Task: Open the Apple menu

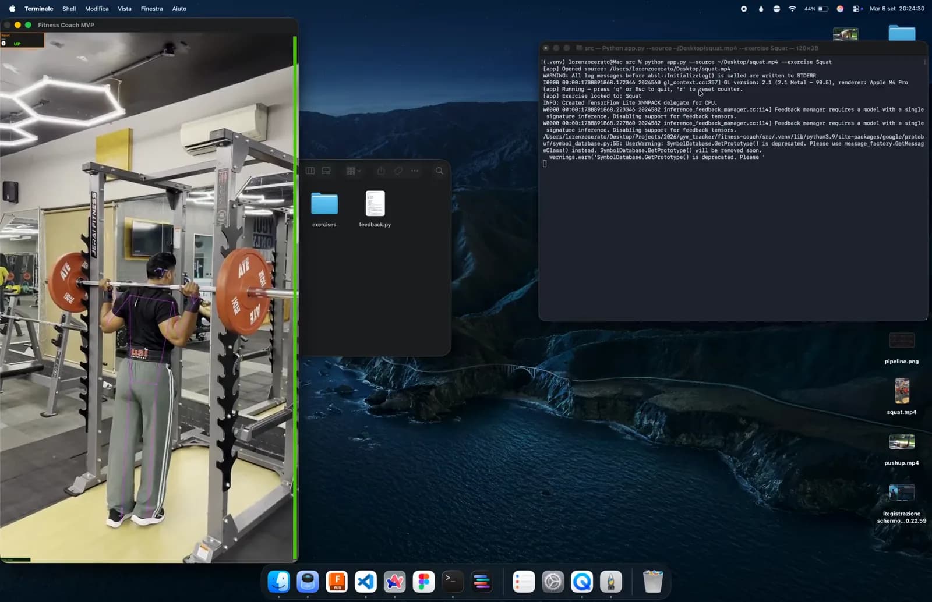Action: (12, 9)
